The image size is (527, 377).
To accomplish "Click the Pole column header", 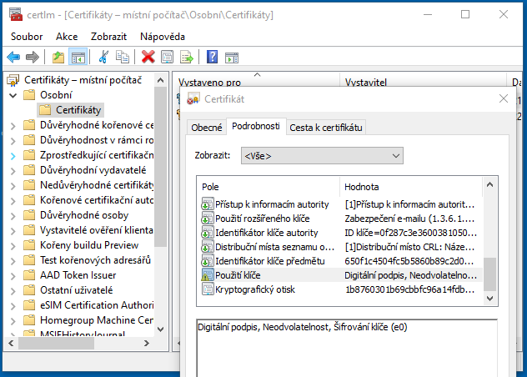I will (x=268, y=187).
